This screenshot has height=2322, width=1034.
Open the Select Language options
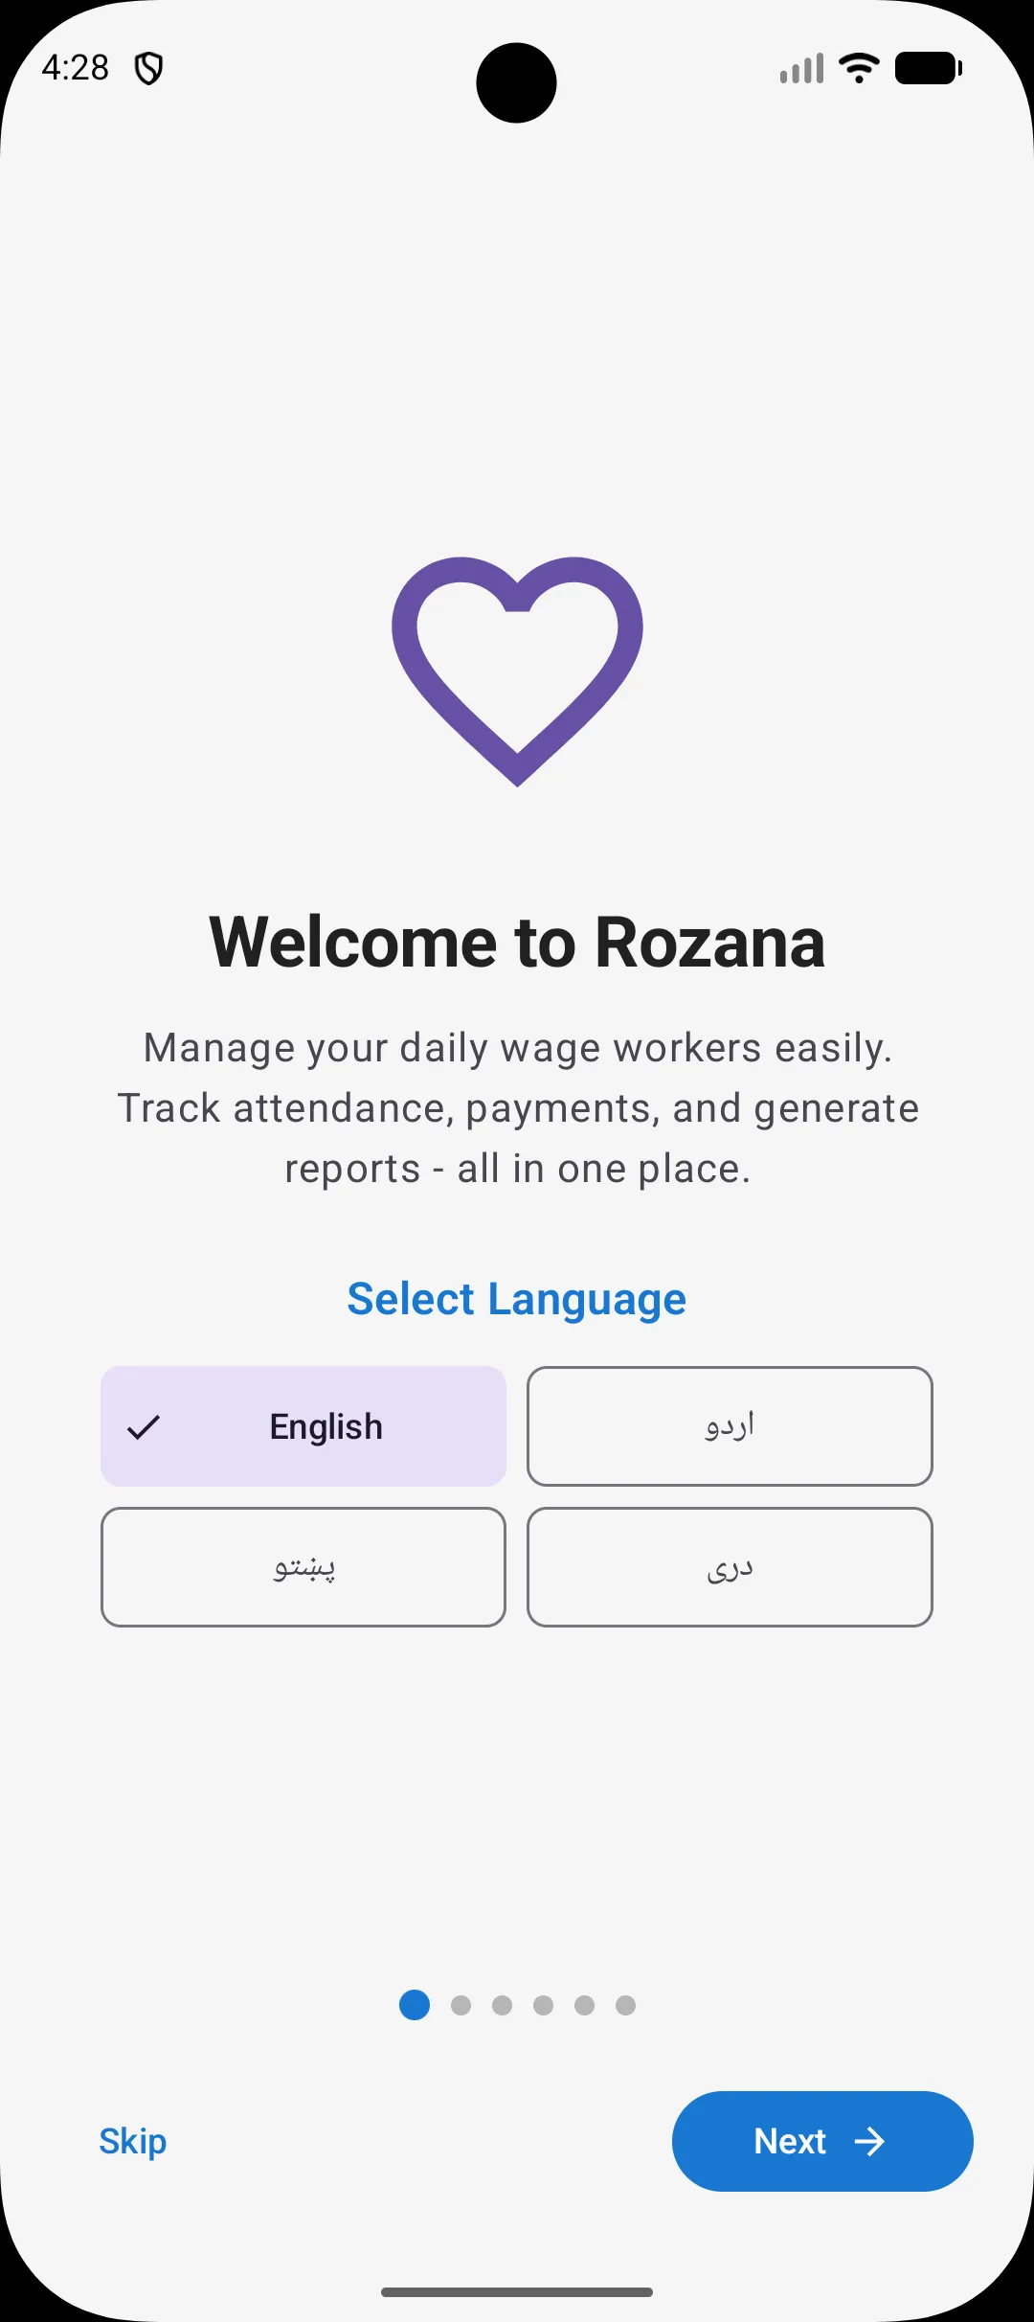click(x=517, y=1299)
